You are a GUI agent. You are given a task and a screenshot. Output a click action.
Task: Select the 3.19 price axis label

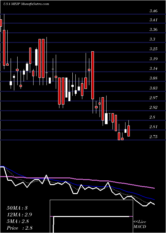(153, 59)
